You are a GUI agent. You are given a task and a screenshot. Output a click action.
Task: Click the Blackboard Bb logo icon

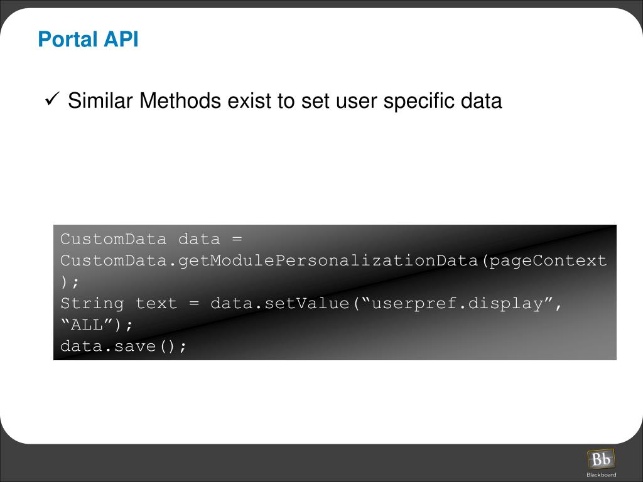tap(601, 459)
